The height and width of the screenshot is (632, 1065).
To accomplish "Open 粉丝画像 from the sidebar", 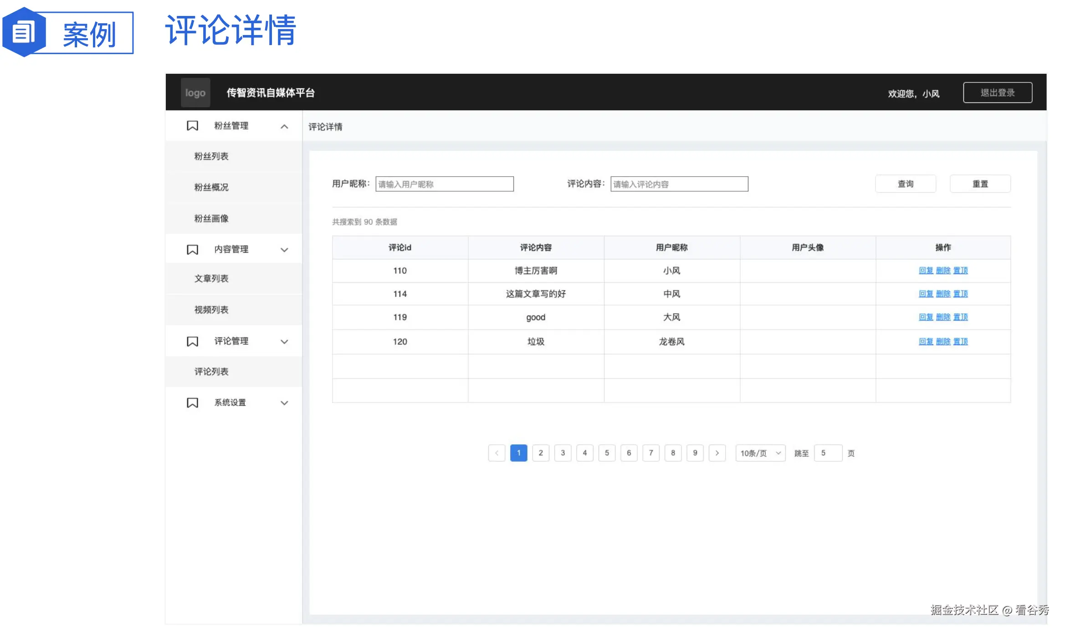I will point(212,218).
